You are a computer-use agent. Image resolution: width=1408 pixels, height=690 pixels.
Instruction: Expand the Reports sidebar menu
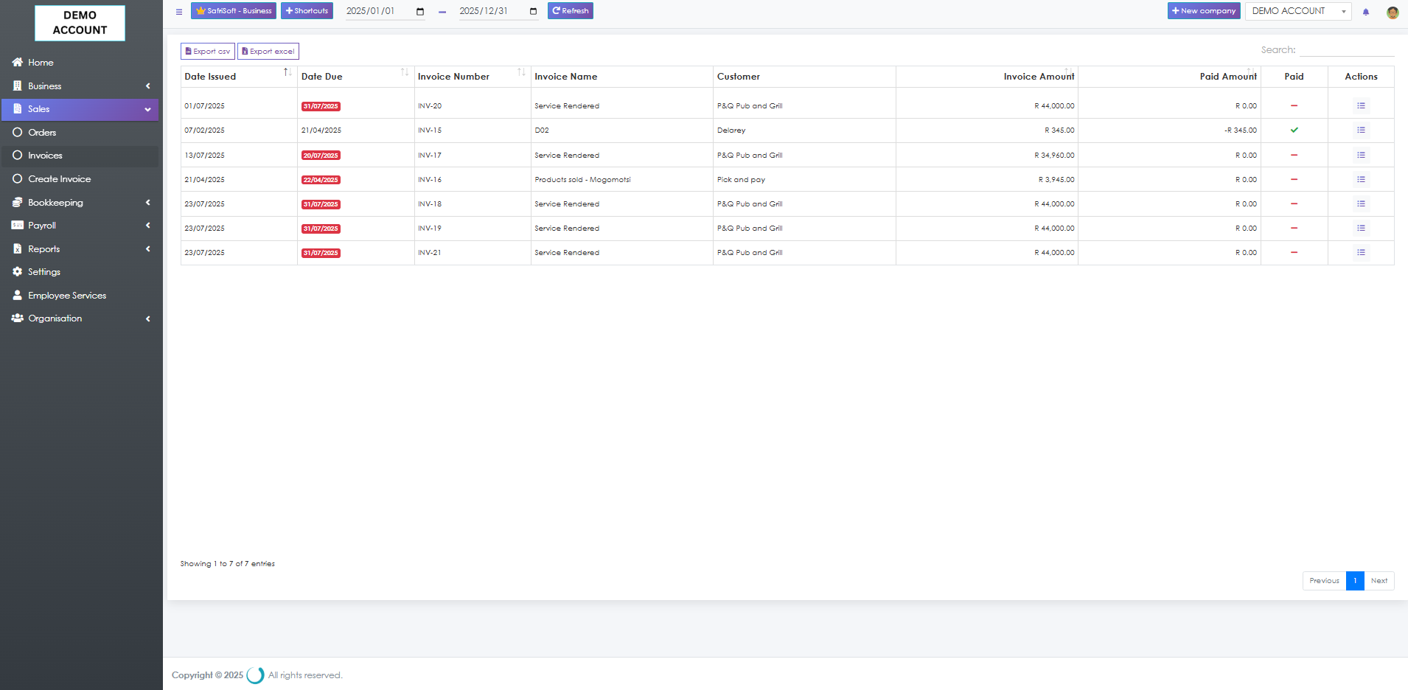click(80, 249)
